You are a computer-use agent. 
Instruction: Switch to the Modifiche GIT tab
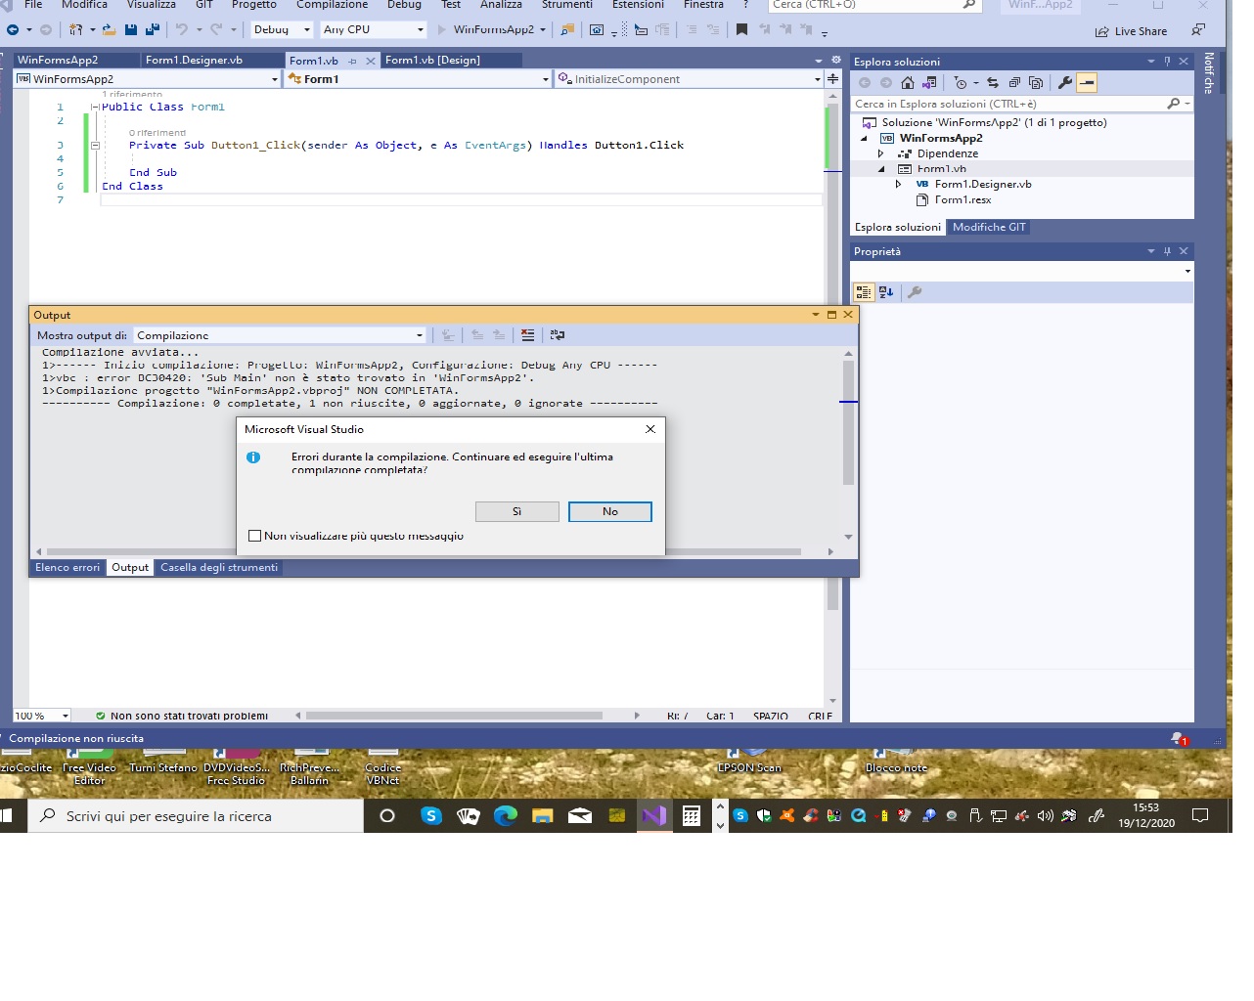[x=989, y=227]
